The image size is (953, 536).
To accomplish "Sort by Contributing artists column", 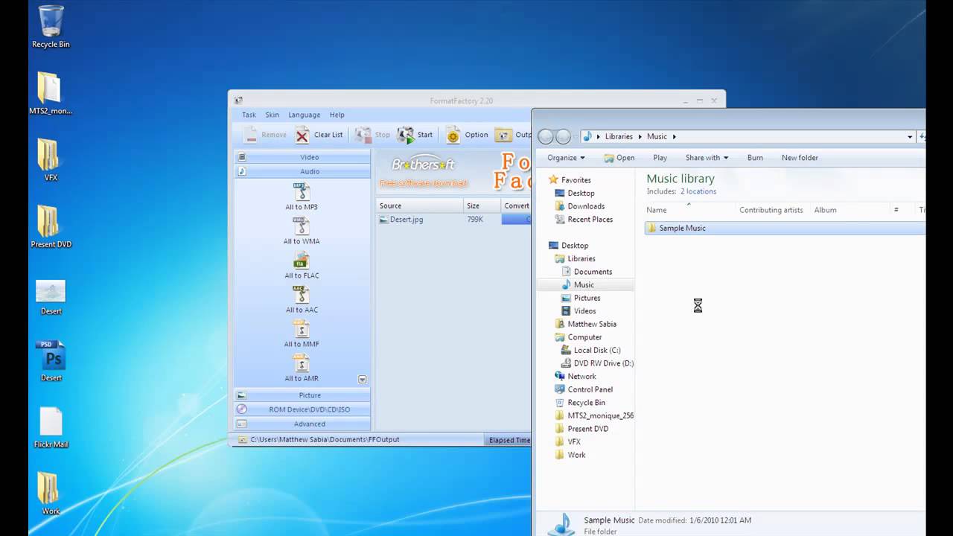I will 771,210.
